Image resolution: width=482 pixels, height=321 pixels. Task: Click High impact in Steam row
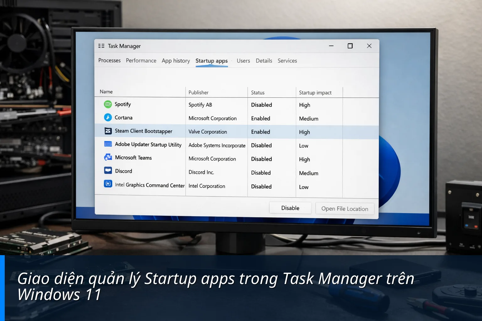(x=304, y=132)
